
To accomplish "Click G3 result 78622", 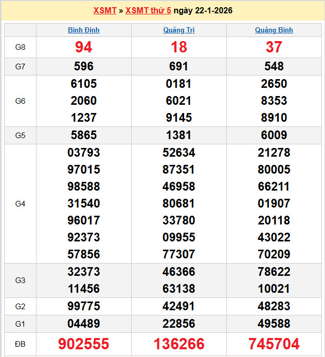I will 274,272.
